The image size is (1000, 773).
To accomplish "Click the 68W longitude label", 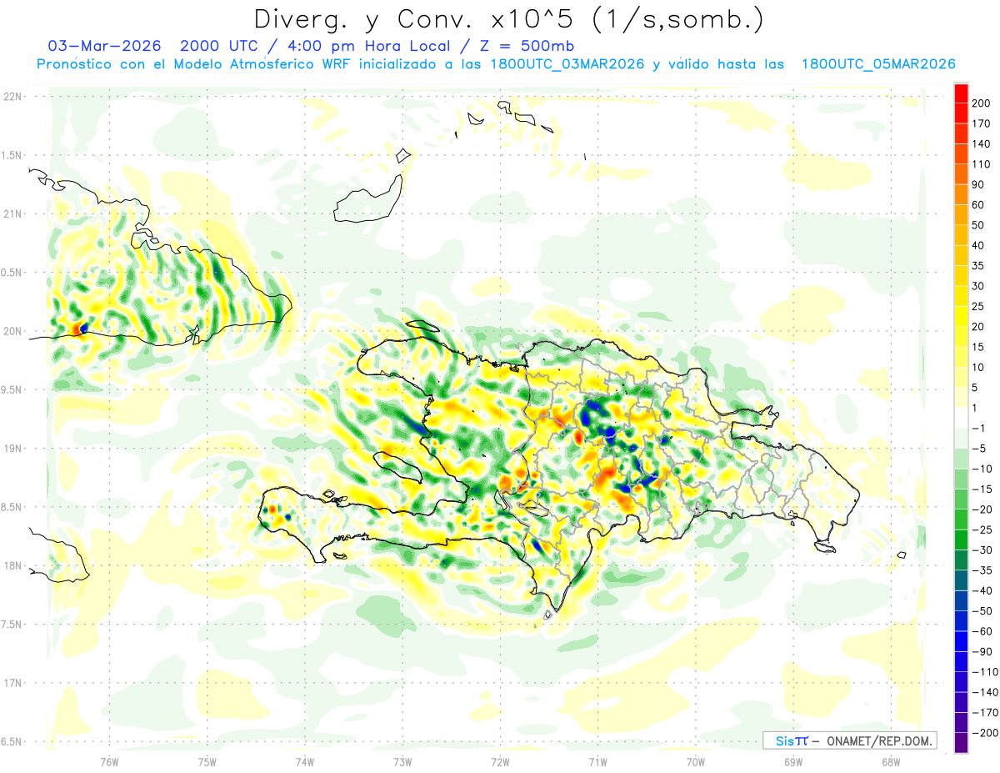I will point(891,761).
